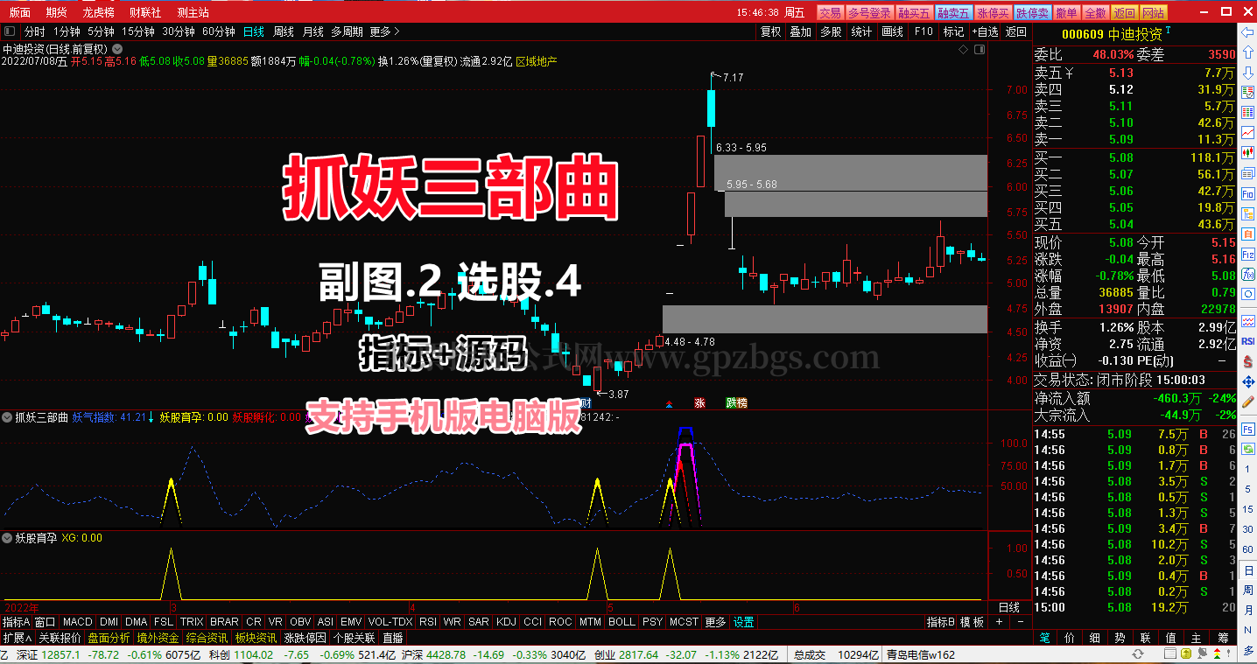Toggle the left panel icon beside 分时
The height and width of the screenshot is (664, 1257).
[10, 31]
